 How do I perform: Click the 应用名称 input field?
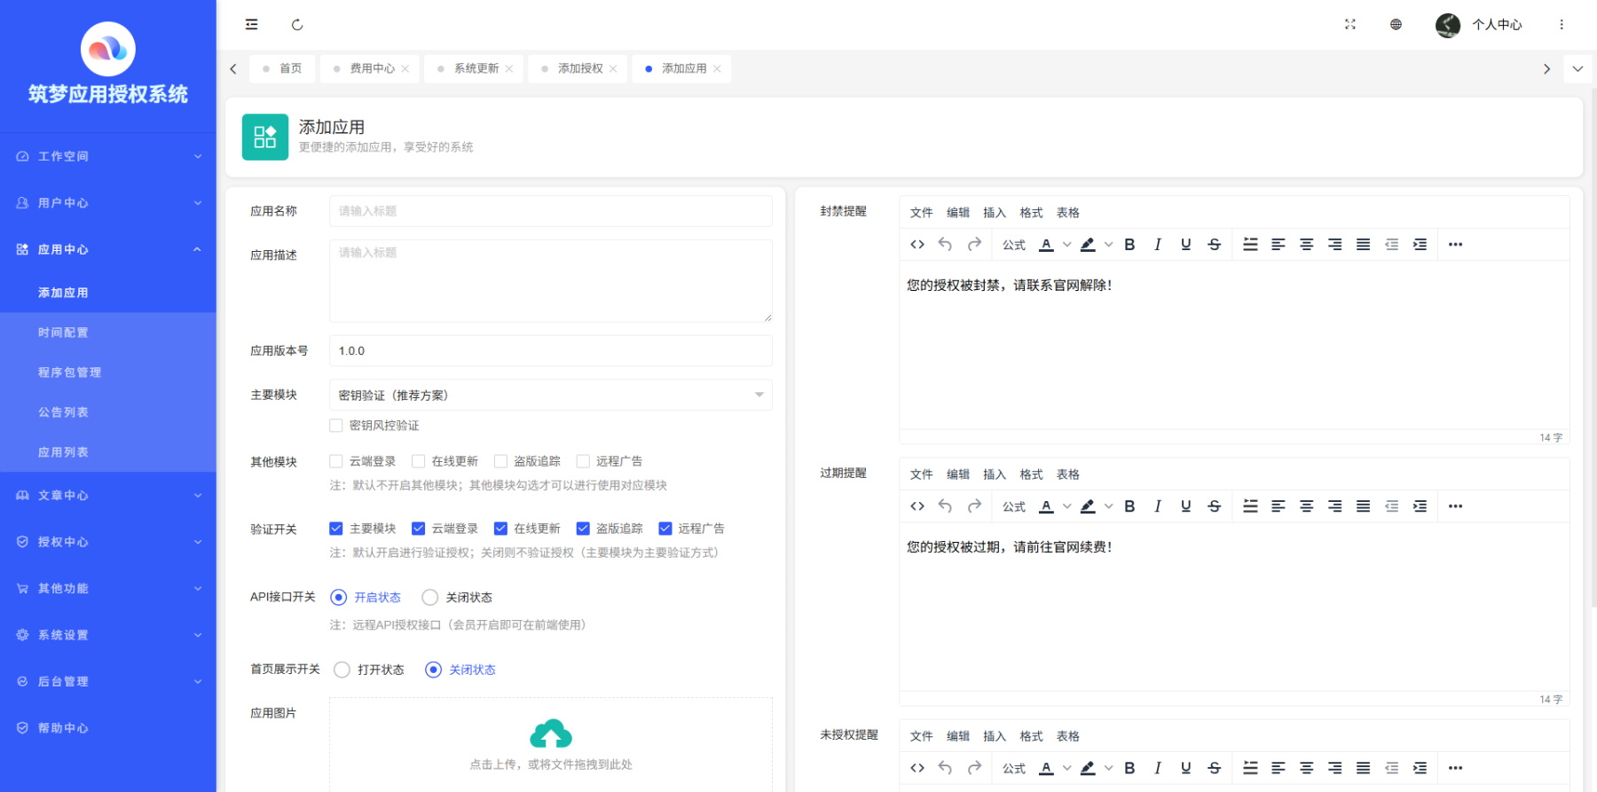click(550, 211)
